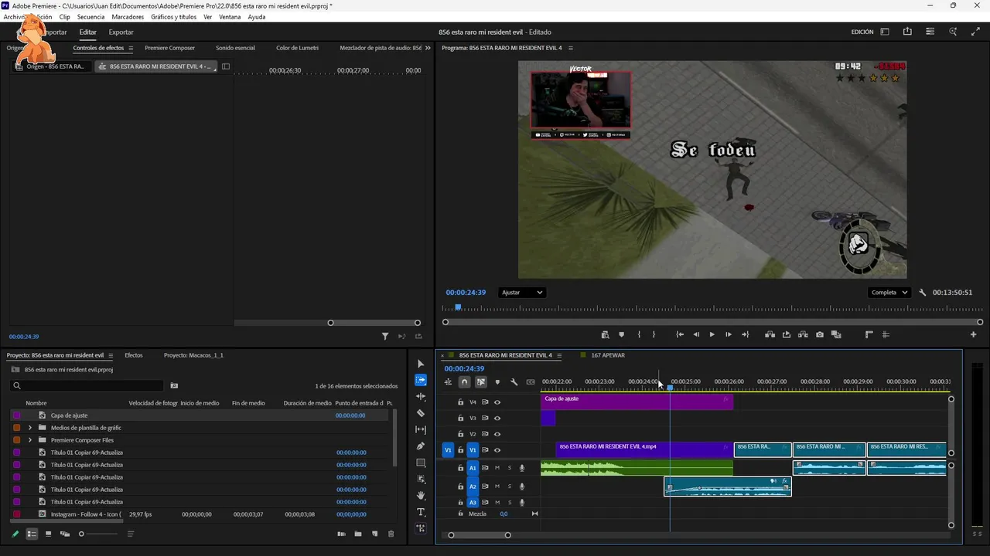Switch to the 167 APEWAR sequence tab
The height and width of the screenshot is (556, 990).
pos(608,355)
